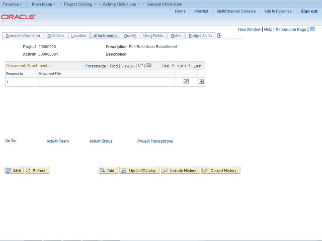The height and width of the screenshot is (241, 322).
Task: Click the Sign out link
Action: coord(309,11)
